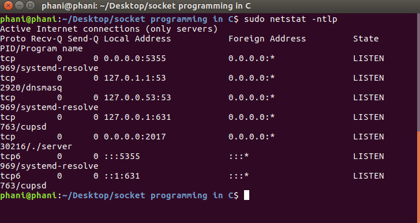The height and width of the screenshot is (223, 420).
Task: Click foreign address in 127.0.1.1:53 row
Action: pos(252,78)
